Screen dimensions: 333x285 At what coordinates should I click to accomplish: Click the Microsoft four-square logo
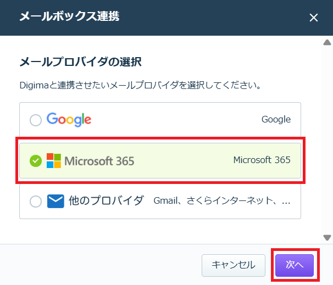[54, 161]
